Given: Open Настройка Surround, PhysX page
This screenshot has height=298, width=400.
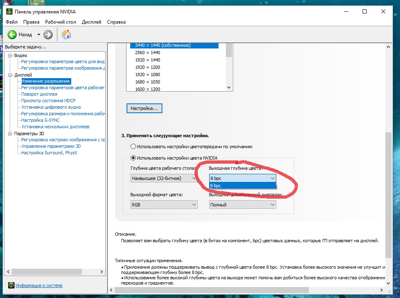Looking at the screenshot, I should [49, 153].
